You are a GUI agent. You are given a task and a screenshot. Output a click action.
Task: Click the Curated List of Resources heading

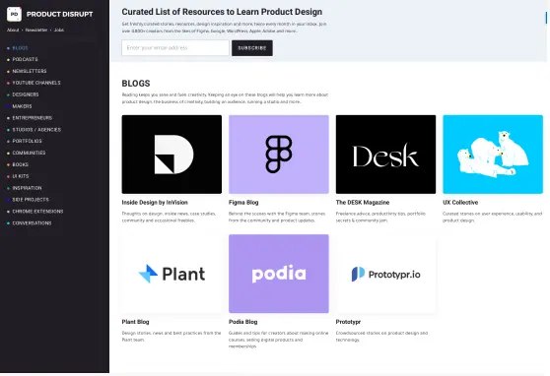click(222, 12)
